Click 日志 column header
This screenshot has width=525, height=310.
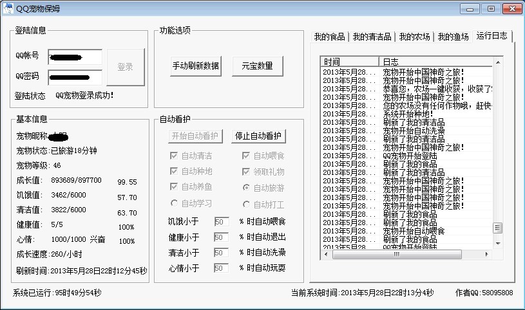point(436,62)
